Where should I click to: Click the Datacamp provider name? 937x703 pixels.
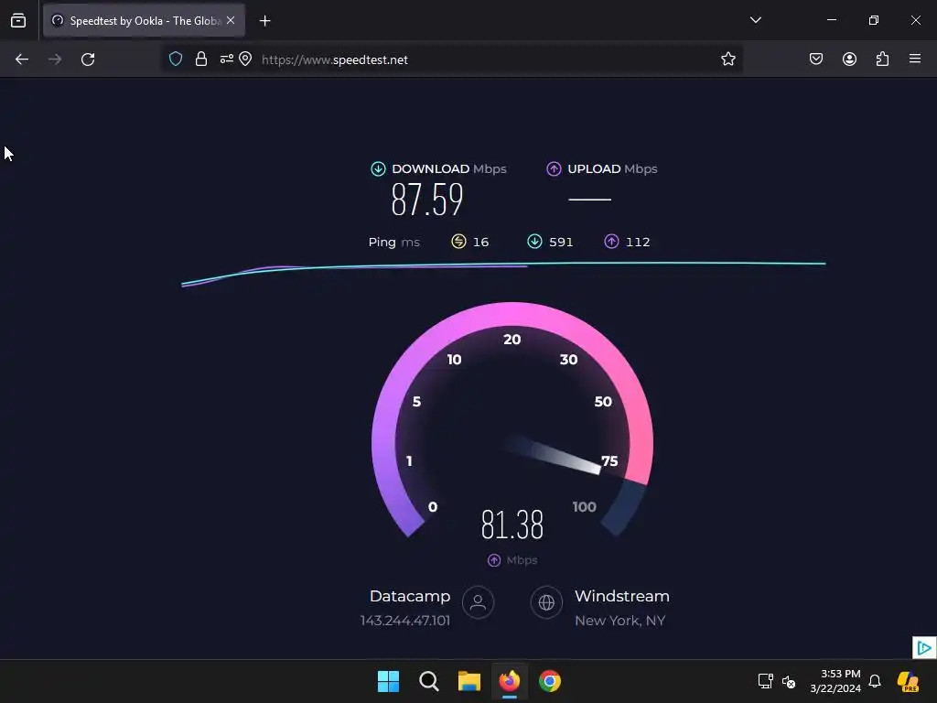pyautogui.click(x=410, y=597)
